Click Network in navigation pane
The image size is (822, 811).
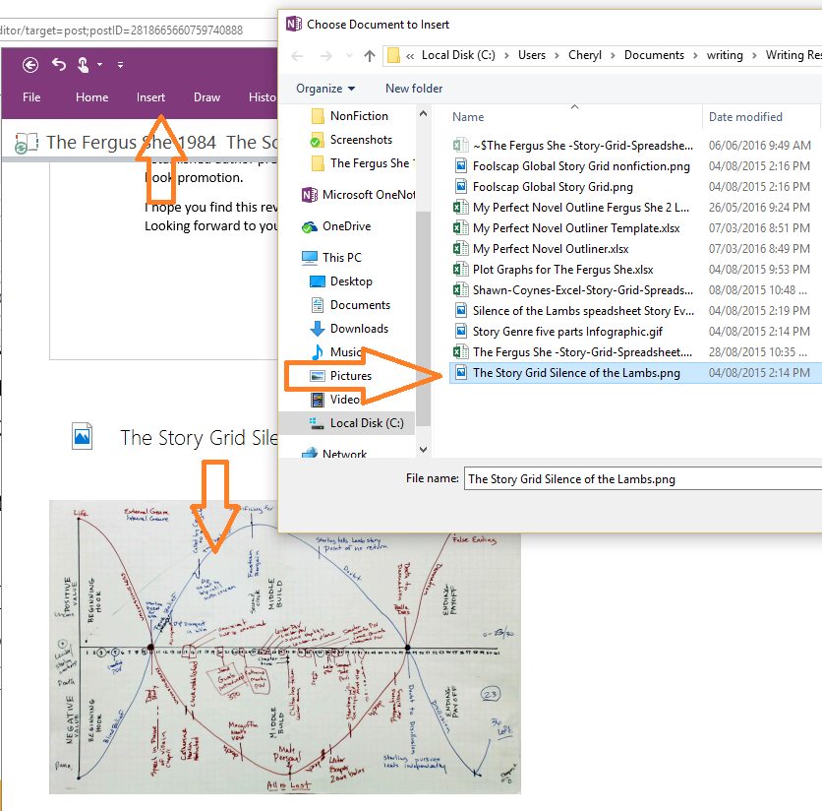(x=334, y=453)
